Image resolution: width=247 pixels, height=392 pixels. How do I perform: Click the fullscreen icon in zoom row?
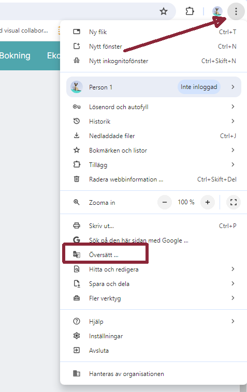point(233,202)
